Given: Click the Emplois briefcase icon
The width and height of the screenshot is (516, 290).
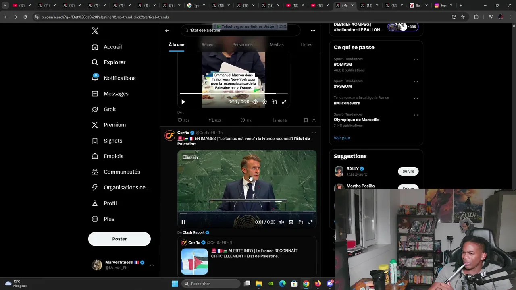Looking at the screenshot, I should click(x=95, y=156).
